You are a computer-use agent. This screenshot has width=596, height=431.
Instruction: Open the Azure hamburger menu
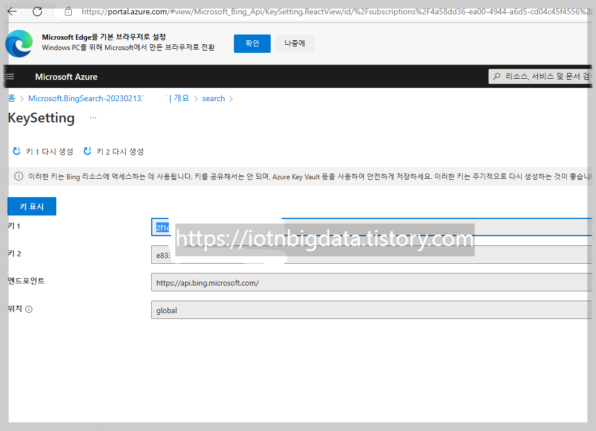click(x=10, y=76)
